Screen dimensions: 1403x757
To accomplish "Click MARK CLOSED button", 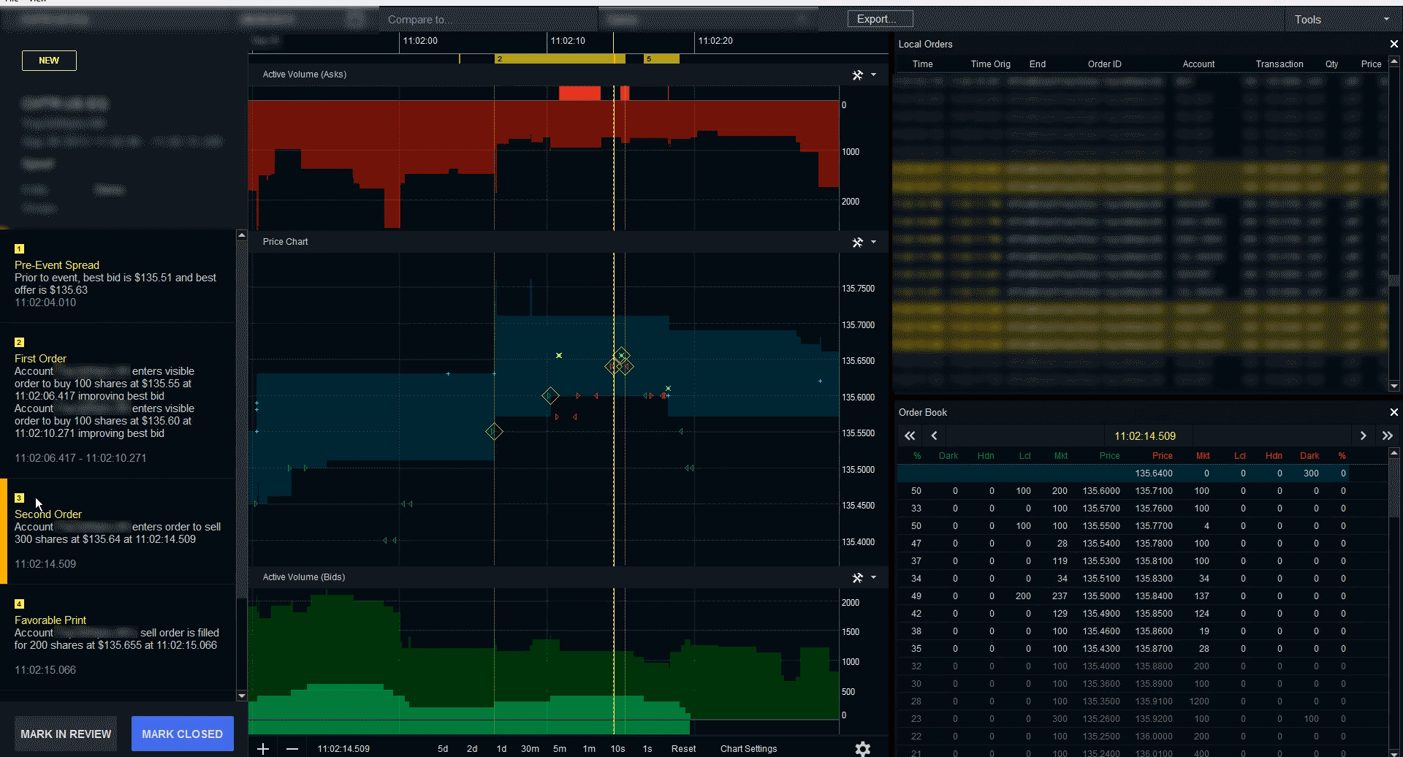I will coord(183,734).
